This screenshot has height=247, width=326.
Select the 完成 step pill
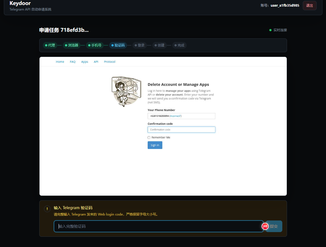tap(179, 45)
